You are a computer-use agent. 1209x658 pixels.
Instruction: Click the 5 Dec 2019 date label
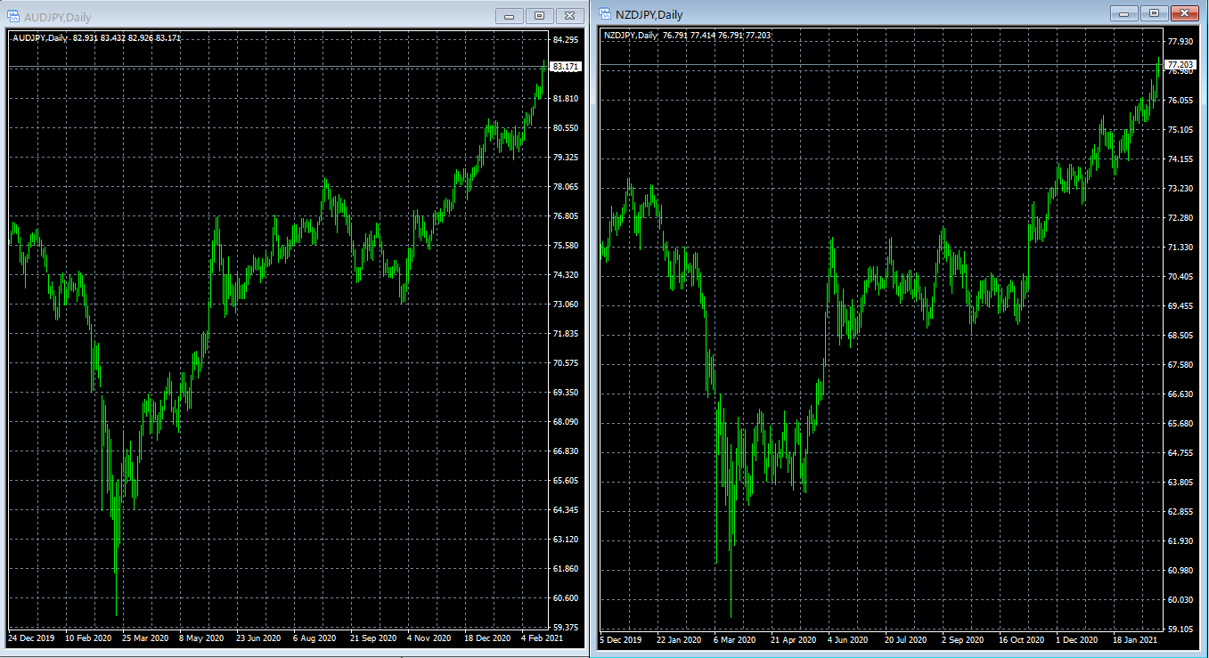pos(621,640)
